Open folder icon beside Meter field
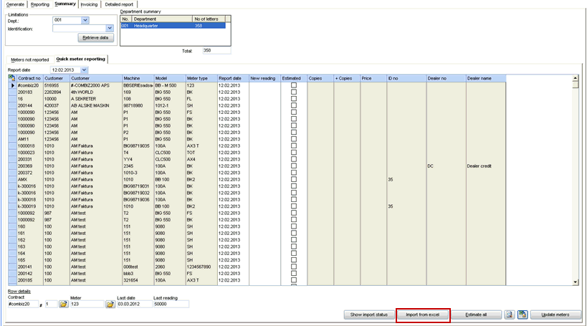Screen dimensions: 587x326 point(110,305)
